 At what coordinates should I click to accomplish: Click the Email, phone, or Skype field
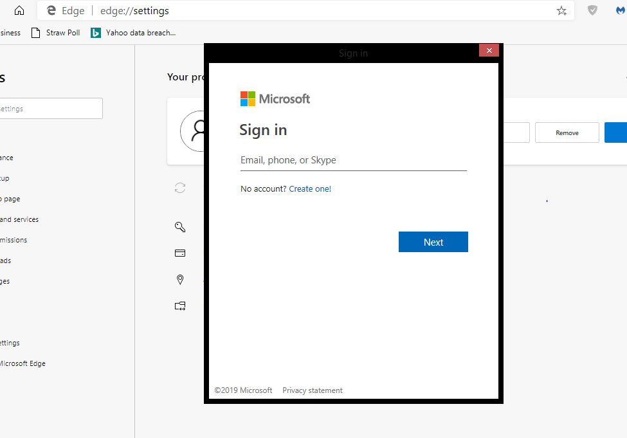(x=354, y=160)
